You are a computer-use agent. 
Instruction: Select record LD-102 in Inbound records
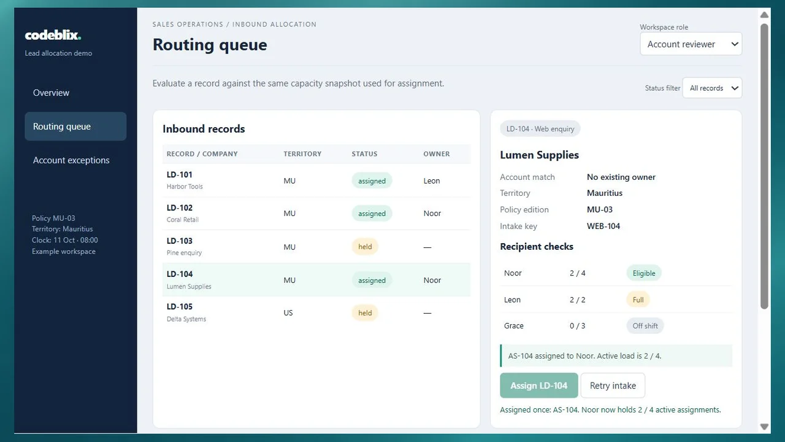pos(316,214)
